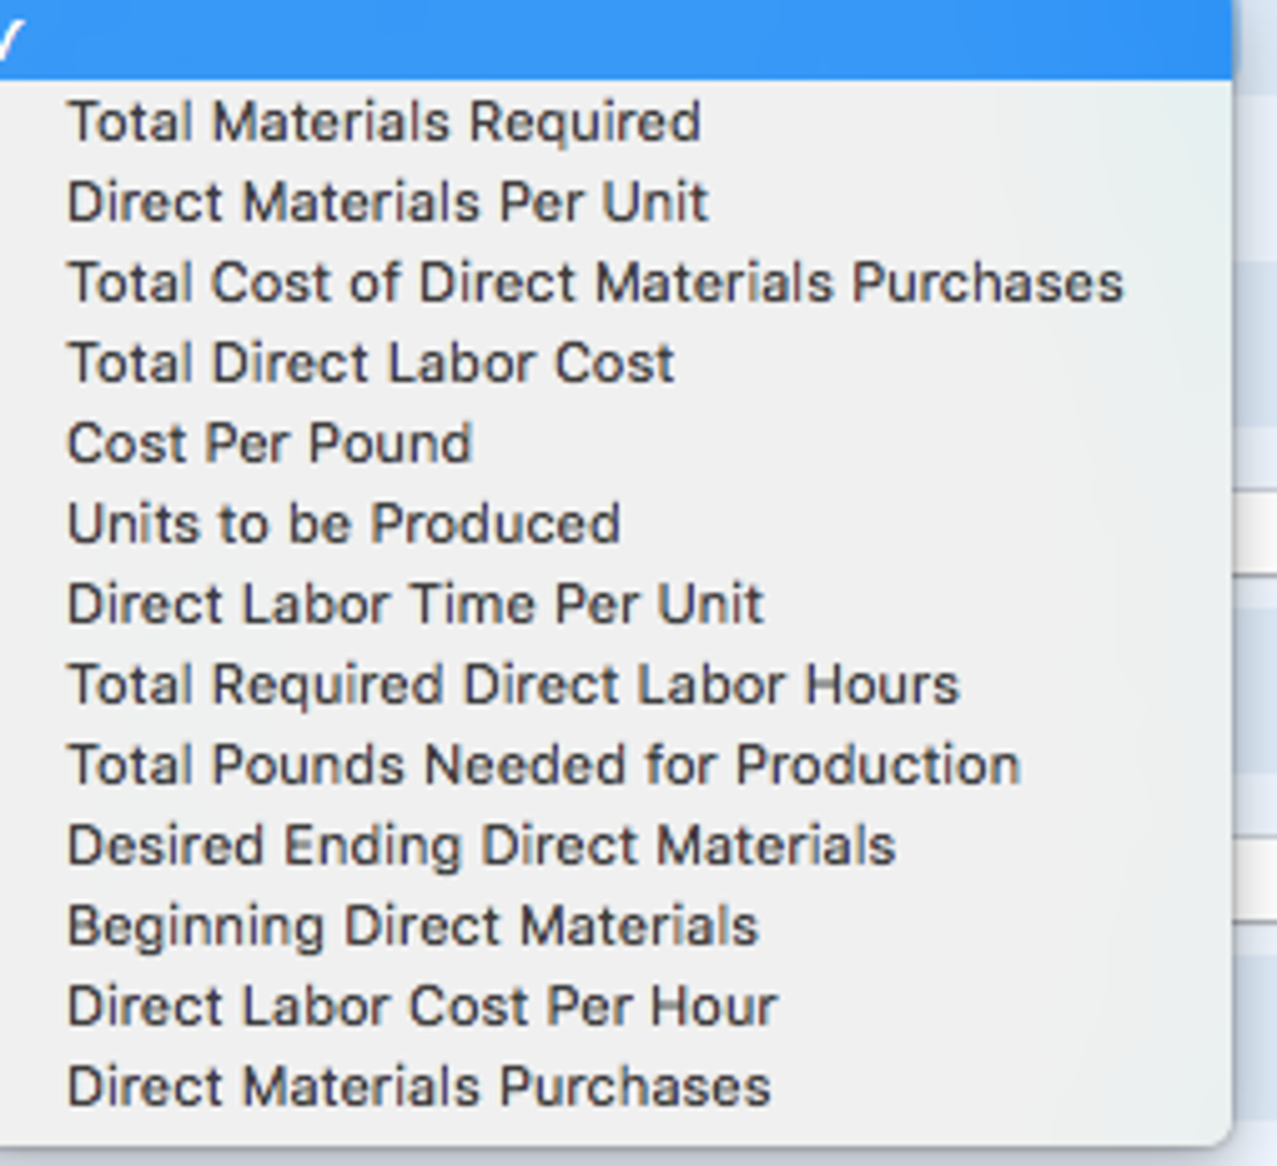The image size is (1277, 1166).
Task: Pick Total Cost of Direct Materials Purchases
Action: coord(595,283)
